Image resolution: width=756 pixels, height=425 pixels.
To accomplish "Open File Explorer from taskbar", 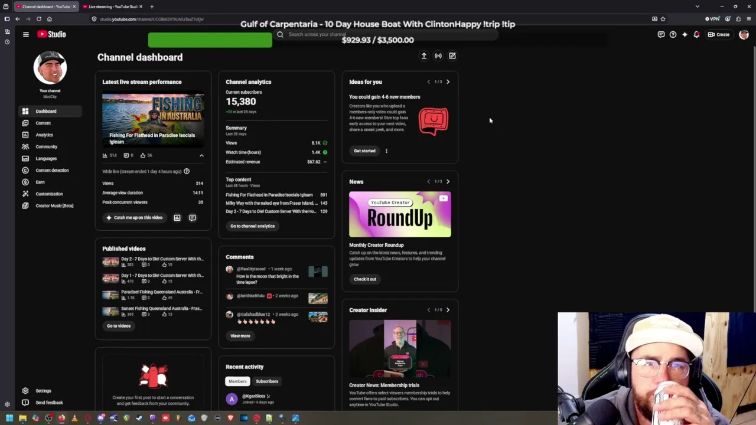I will [22, 419].
